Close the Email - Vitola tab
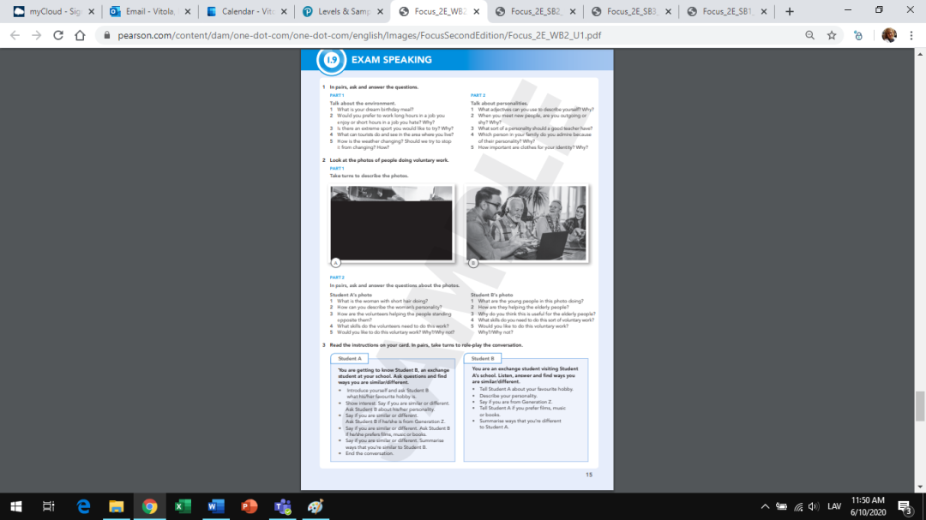The height and width of the screenshot is (520, 926). [x=188, y=11]
